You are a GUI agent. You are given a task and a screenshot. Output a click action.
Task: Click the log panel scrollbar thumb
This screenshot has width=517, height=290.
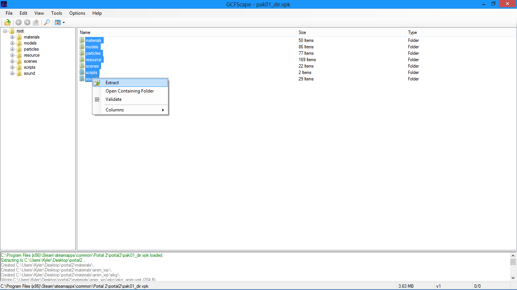pyautogui.click(x=513, y=262)
